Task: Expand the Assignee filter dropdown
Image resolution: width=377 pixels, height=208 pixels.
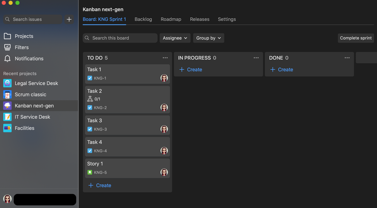Action: click(175, 38)
